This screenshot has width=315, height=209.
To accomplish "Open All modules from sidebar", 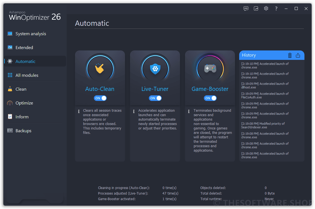I will click(35, 75).
